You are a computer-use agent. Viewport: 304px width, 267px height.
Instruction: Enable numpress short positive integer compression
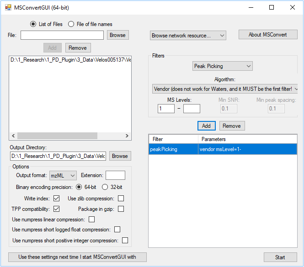pyautogui.click(x=125, y=240)
